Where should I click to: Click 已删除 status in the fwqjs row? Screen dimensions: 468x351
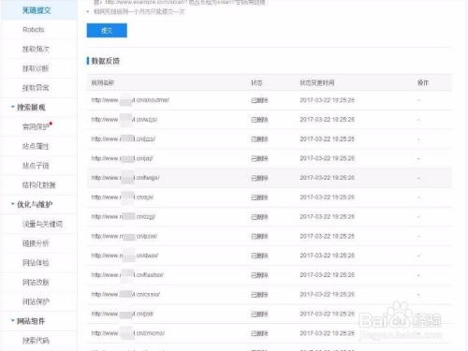(259, 178)
